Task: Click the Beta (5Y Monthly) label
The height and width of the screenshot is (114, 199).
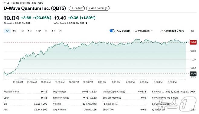Action: click(x=112, y=98)
